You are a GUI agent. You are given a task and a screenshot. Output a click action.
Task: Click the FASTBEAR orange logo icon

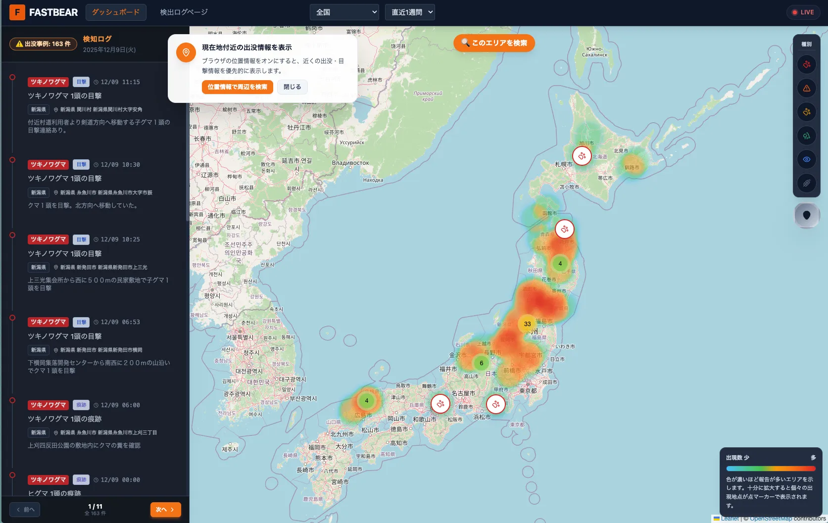click(17, 12)
